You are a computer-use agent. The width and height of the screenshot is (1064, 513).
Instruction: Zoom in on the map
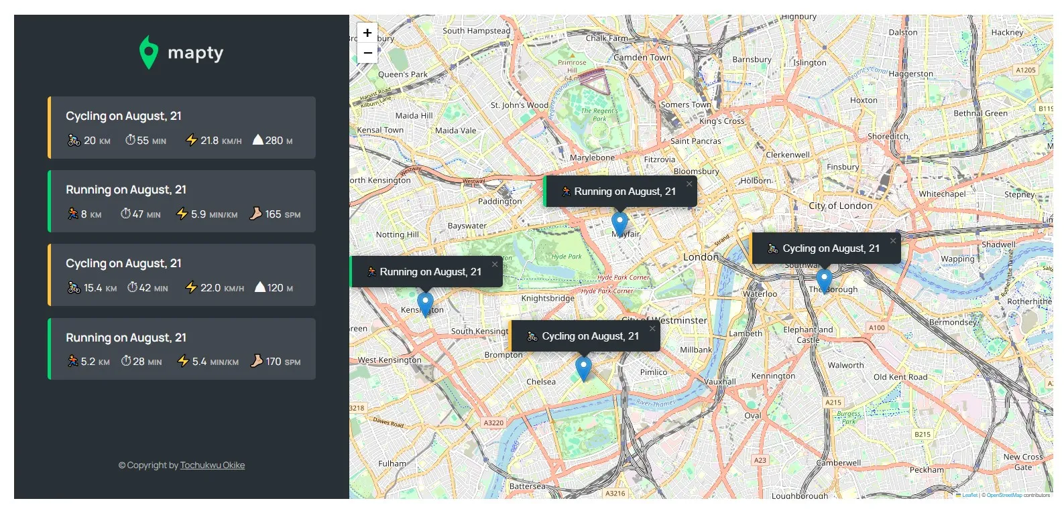[367, 33]
